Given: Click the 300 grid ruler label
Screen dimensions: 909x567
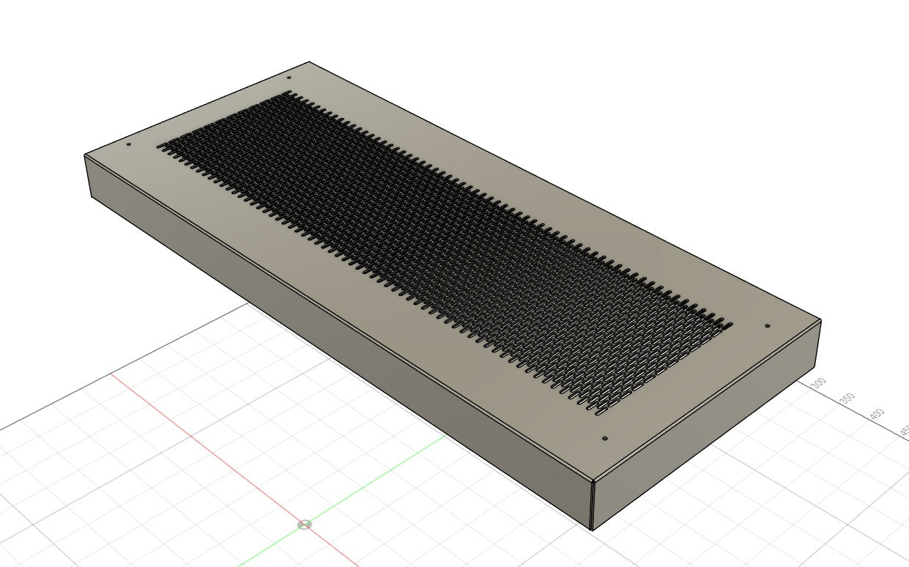Looking at the screenshot, I should (818, 383).
